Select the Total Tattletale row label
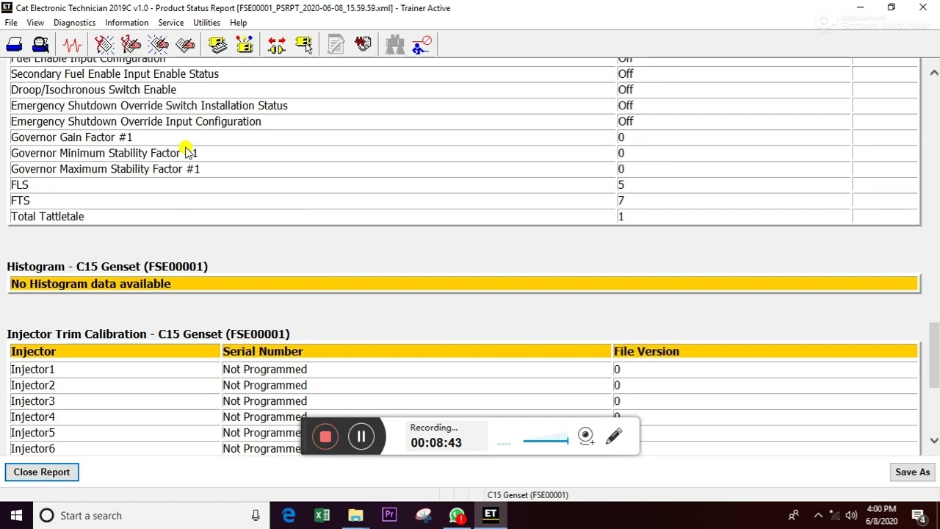The image size is (940, 529). (x=47, y=217)
